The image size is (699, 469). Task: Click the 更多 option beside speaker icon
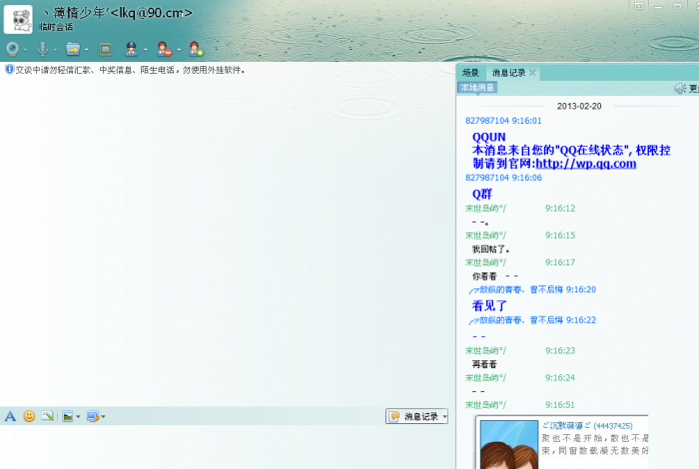click(x=694, y=89)
